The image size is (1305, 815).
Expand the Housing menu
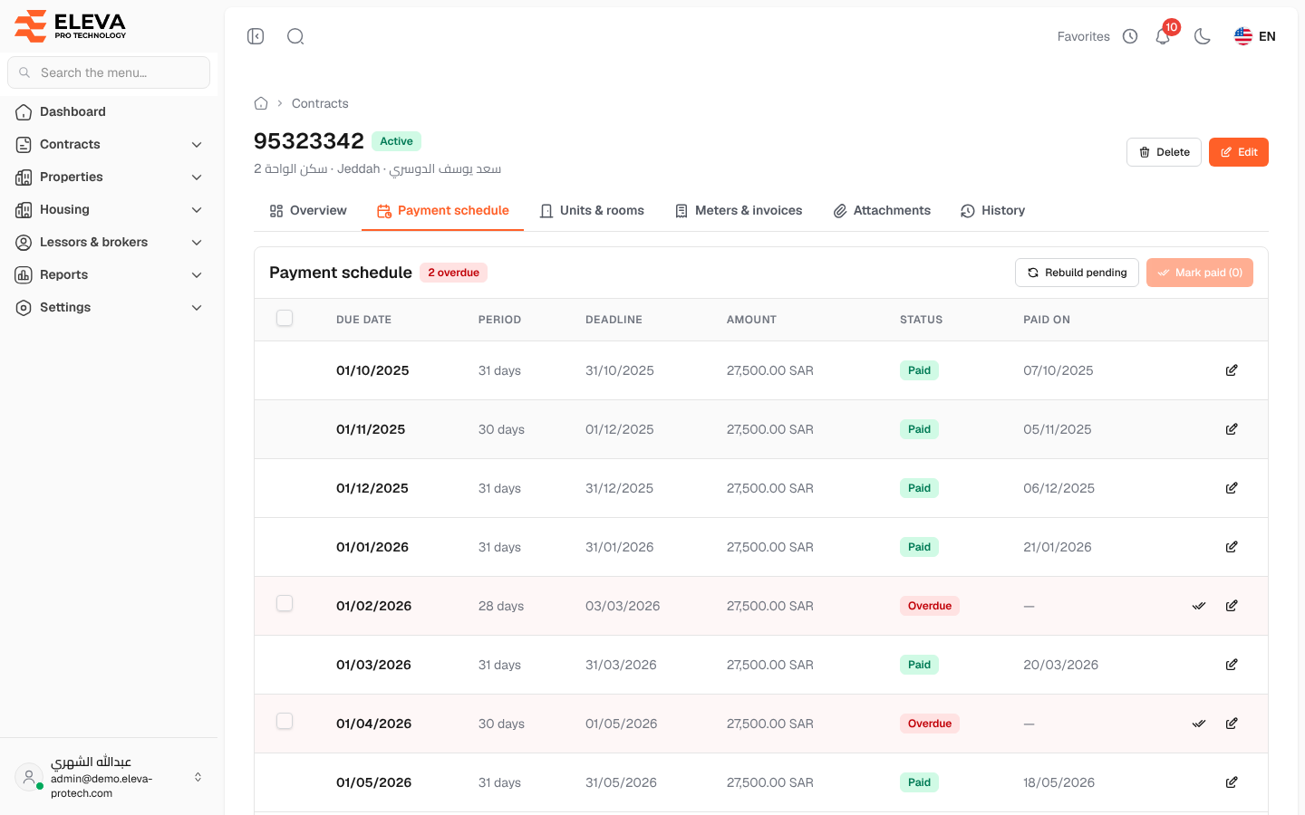[109, 209]
